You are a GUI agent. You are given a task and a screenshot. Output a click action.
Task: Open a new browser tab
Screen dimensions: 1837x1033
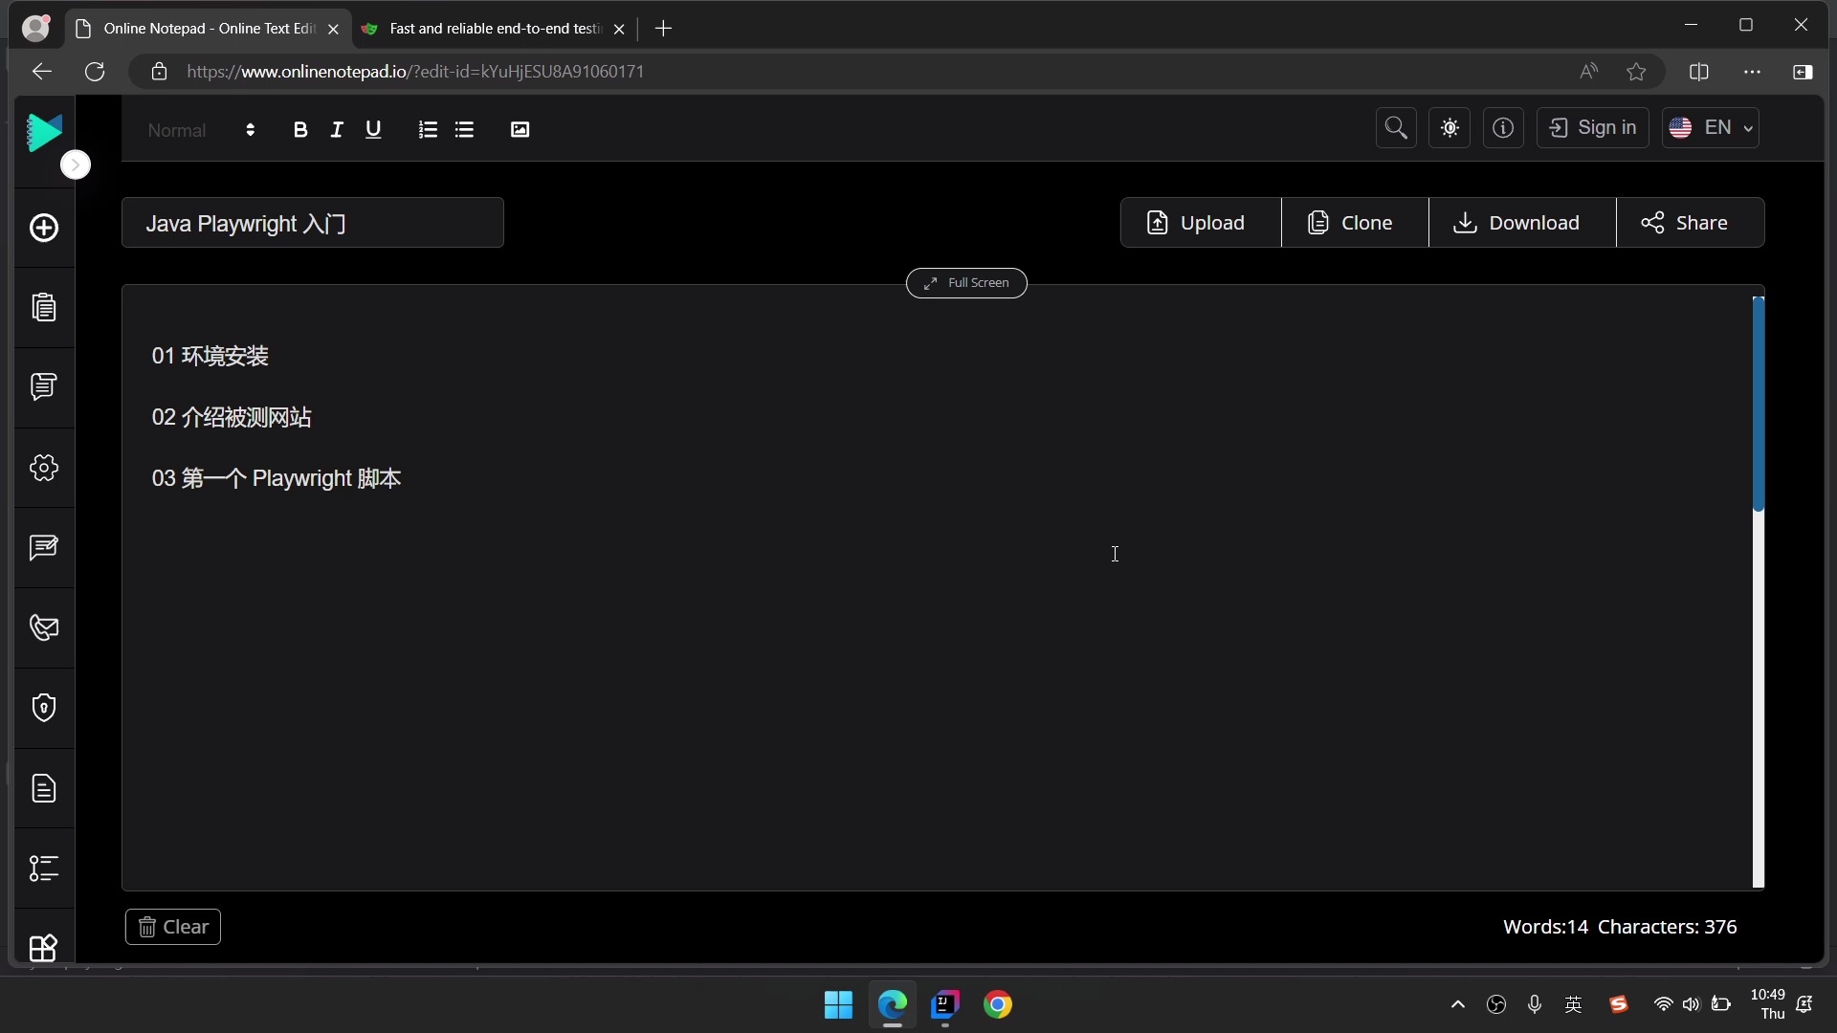[665, 29]
